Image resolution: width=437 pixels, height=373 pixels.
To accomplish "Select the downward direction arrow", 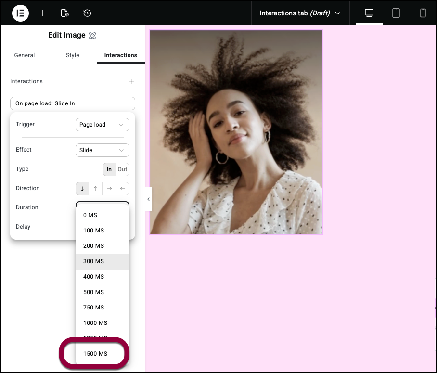I will 82,189.
